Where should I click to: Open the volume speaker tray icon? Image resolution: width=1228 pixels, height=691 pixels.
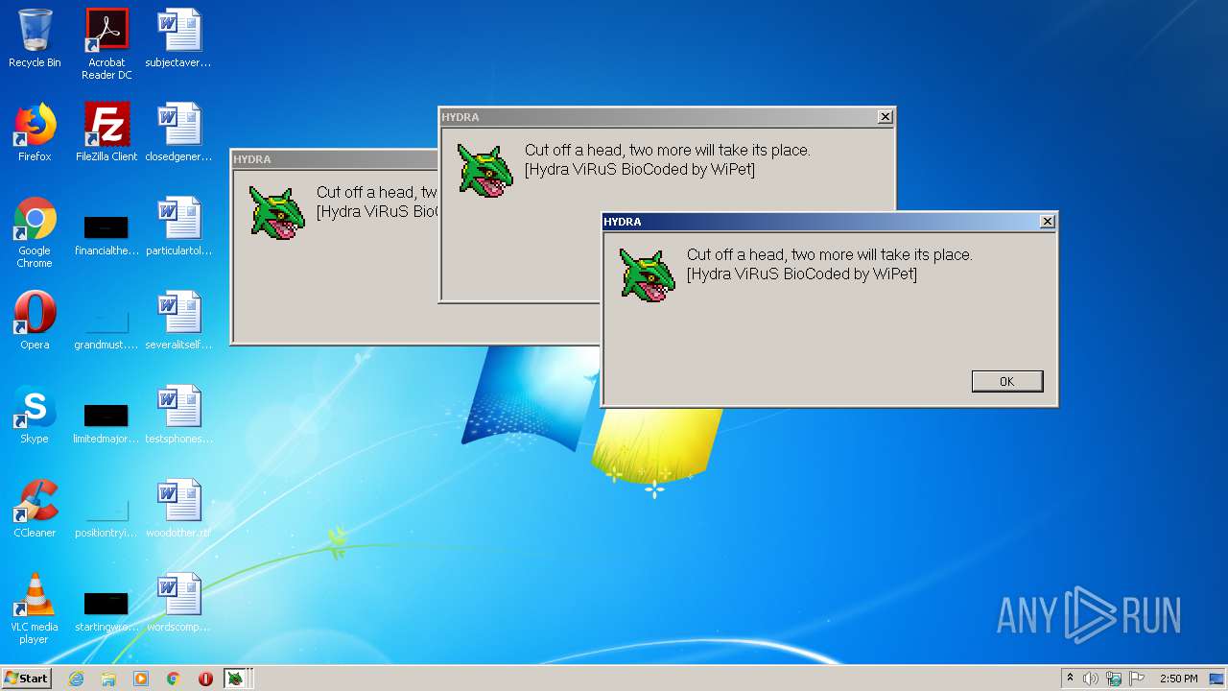coord(1091,679)
